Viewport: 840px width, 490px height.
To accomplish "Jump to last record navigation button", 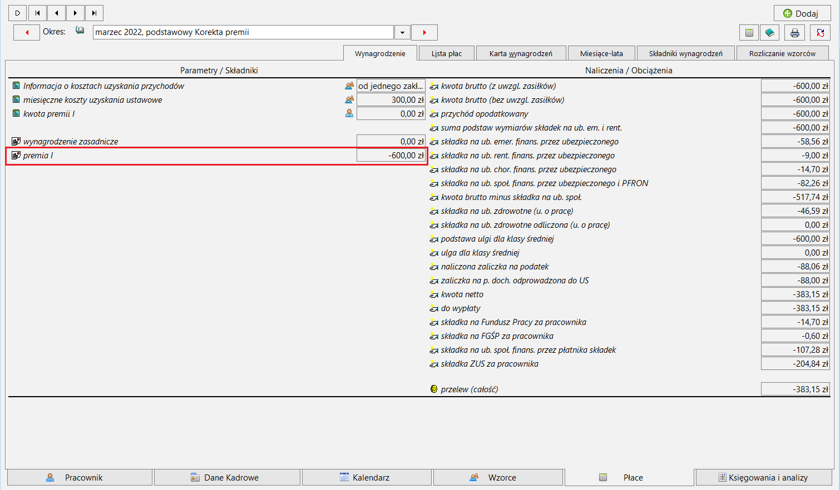I will point(94,13).
